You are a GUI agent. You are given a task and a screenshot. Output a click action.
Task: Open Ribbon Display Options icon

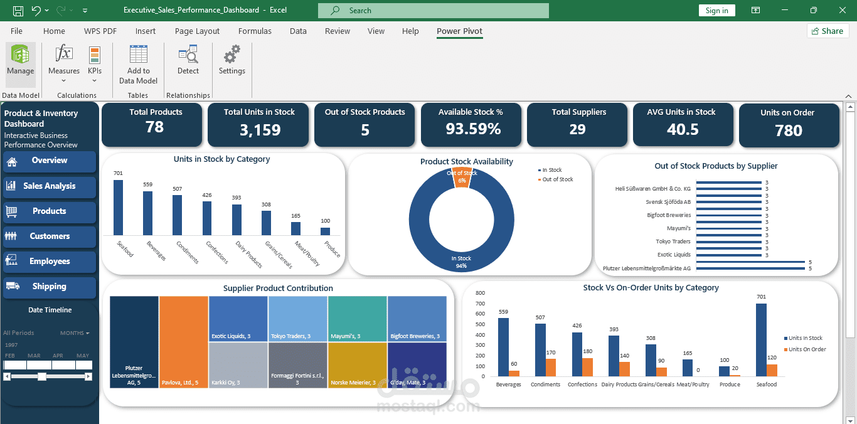(756, 11)
